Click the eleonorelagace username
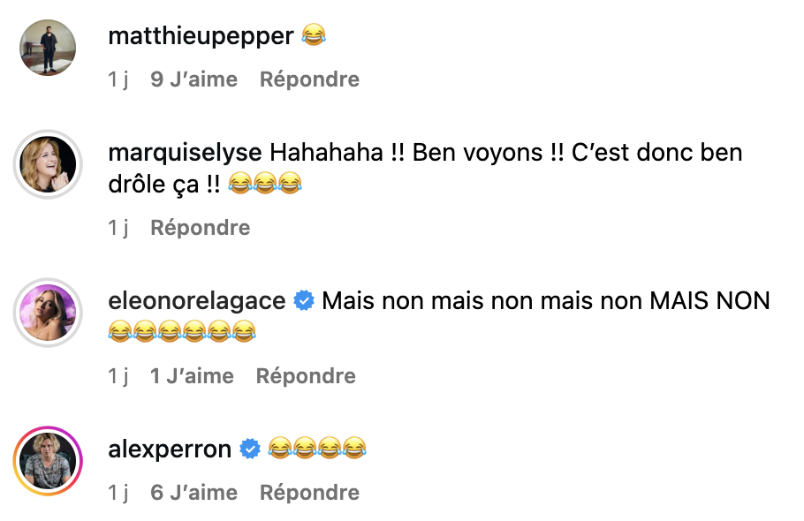Image resolution: width=804 pixels, height=521 pixels. pyautogui.click(x=196, y=301)
